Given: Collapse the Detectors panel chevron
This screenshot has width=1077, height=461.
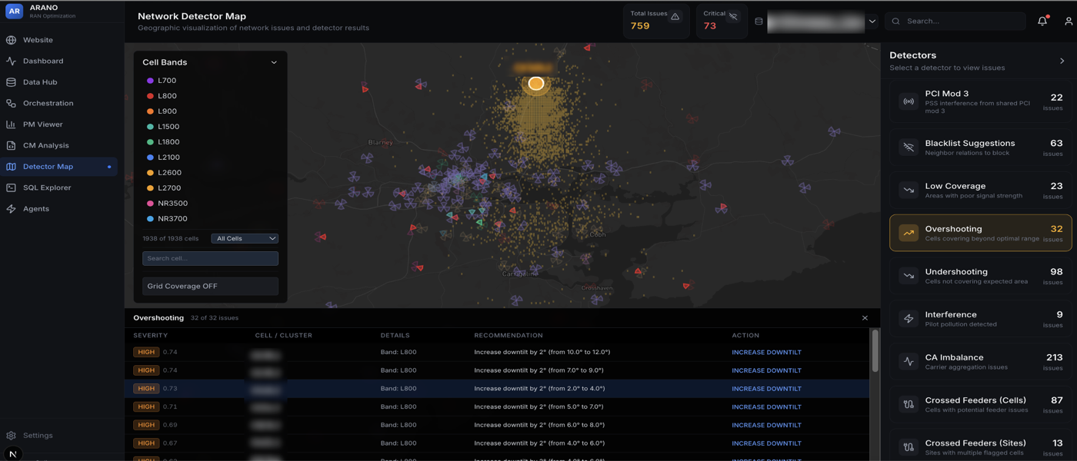Looking at the screenshot, I should point(1062,61).
